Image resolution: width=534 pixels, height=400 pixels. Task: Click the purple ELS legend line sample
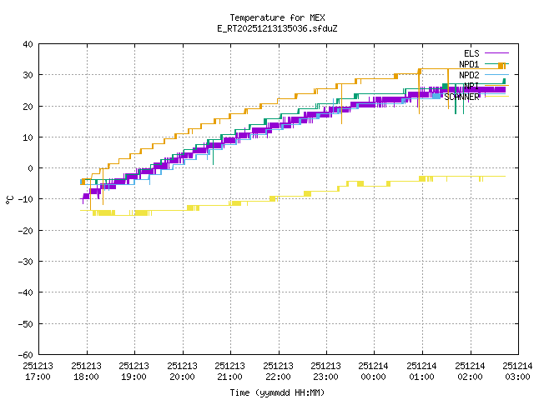(496, 53)
